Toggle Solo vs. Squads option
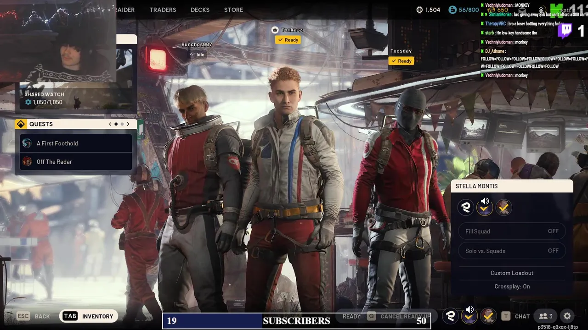 tap(512, 251)
